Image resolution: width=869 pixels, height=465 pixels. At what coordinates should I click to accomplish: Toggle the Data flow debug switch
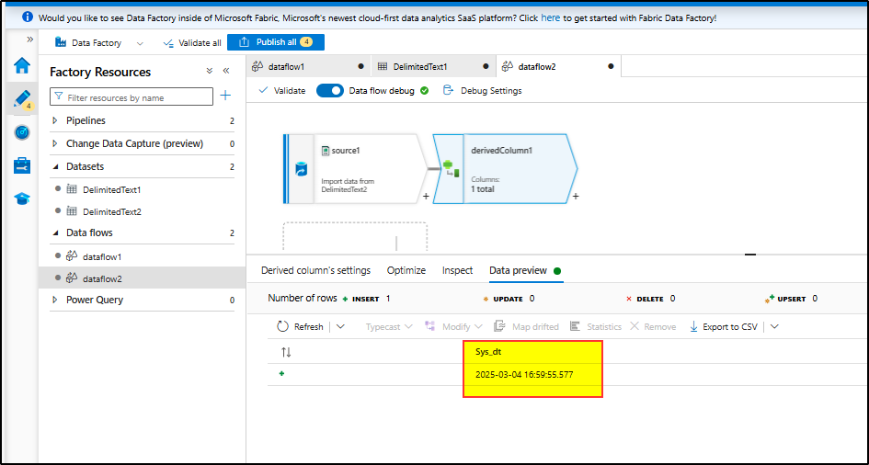coord(330,91)
